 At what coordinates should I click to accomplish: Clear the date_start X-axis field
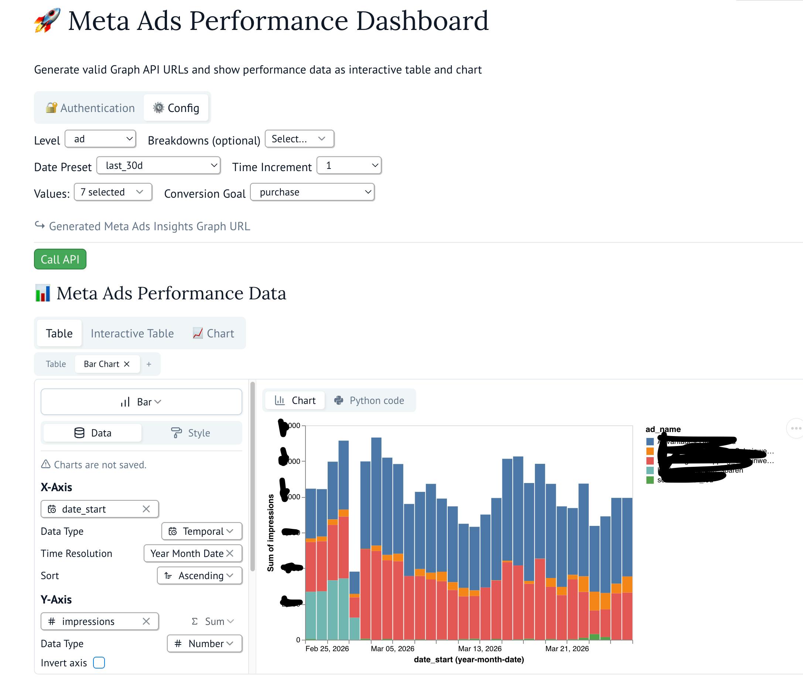tap(146, 509)
